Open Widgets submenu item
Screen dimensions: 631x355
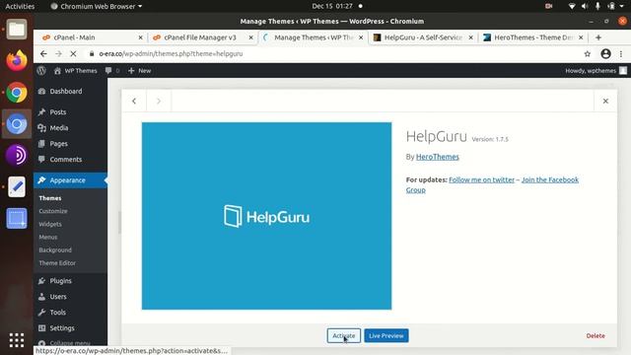click(x=50, y=224)
